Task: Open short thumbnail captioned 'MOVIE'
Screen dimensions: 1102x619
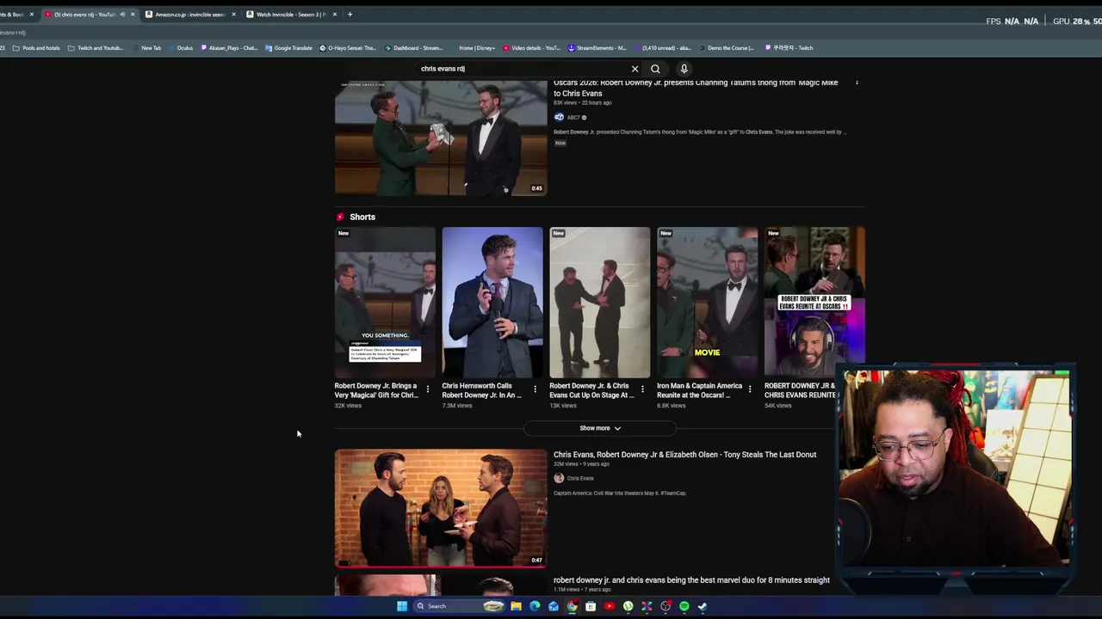Action: point(708,303)
